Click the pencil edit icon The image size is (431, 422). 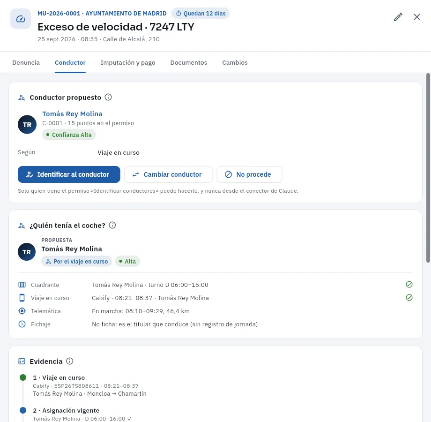(398, 17)
